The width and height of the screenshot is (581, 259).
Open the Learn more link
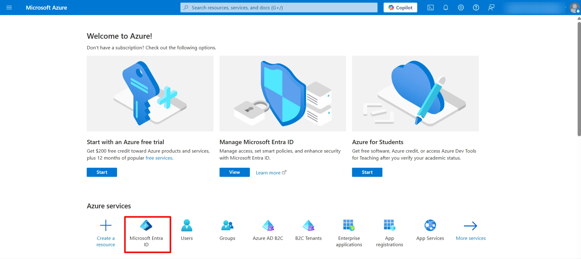click(x=271, y=173)
